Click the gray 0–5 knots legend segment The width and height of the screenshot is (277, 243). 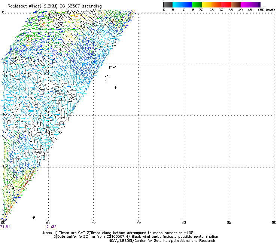(x=168, y=4)
